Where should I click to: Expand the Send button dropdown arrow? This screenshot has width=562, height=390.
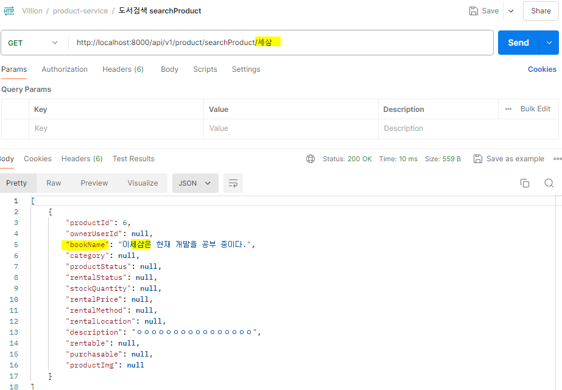(x=549, y=43)
